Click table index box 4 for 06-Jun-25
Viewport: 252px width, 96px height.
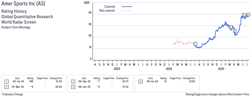[x=73, y=87]
